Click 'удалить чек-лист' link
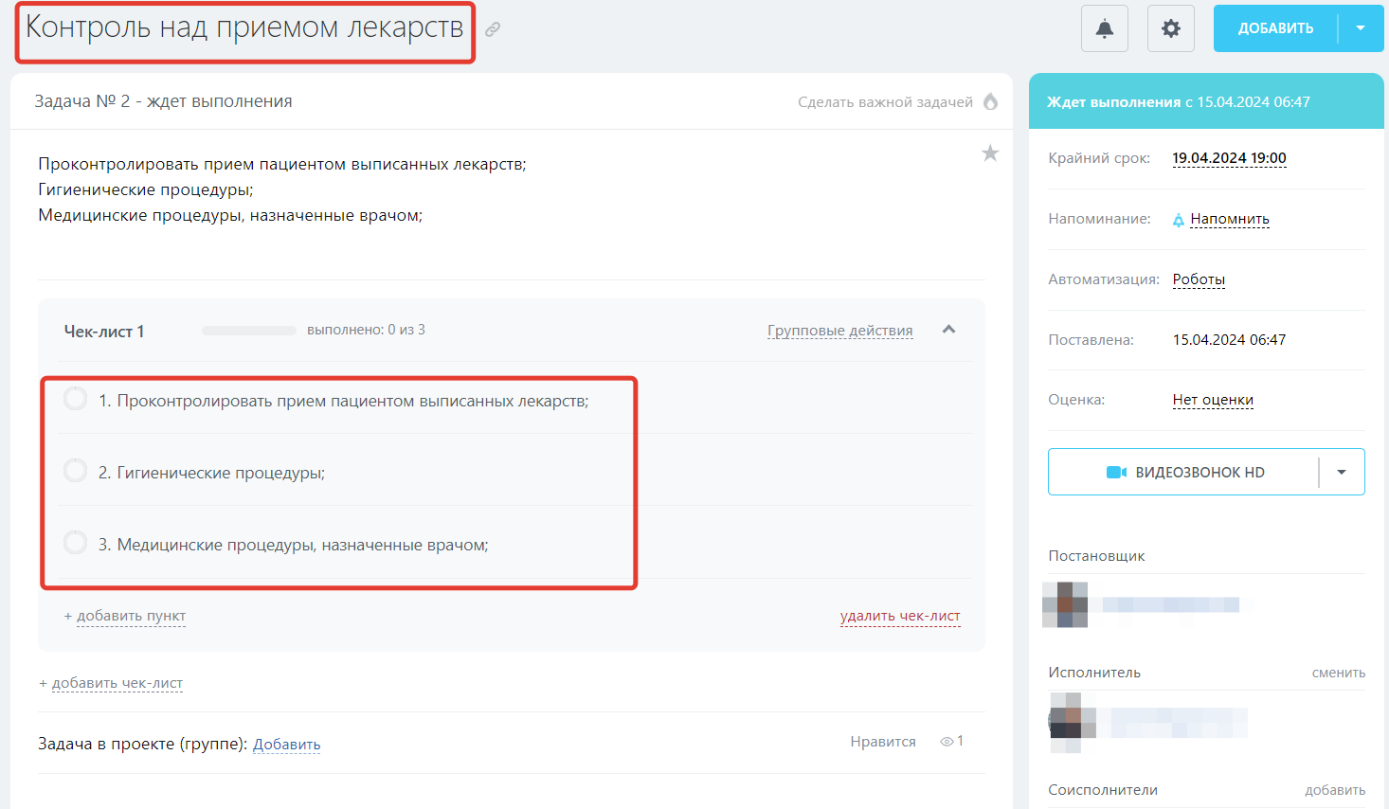This screenshot has width=1389, height=809. click(899, 616)
